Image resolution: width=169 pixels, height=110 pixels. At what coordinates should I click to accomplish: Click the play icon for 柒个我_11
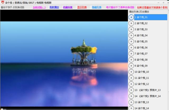coord(131,78)
